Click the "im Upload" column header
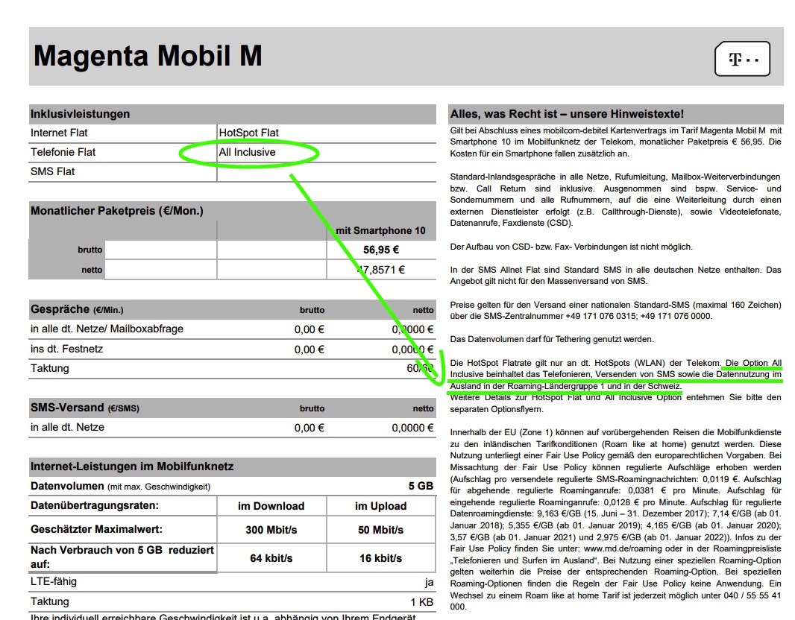The height and width of the screenshot is (620, 795). (x=381, y=506)
